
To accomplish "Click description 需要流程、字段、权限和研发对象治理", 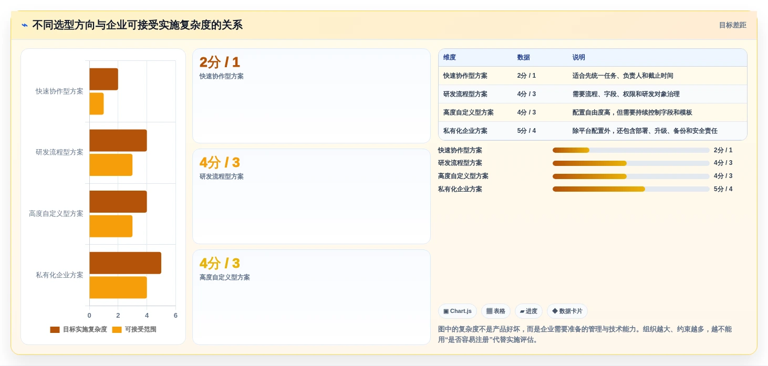I will (626, 94).
